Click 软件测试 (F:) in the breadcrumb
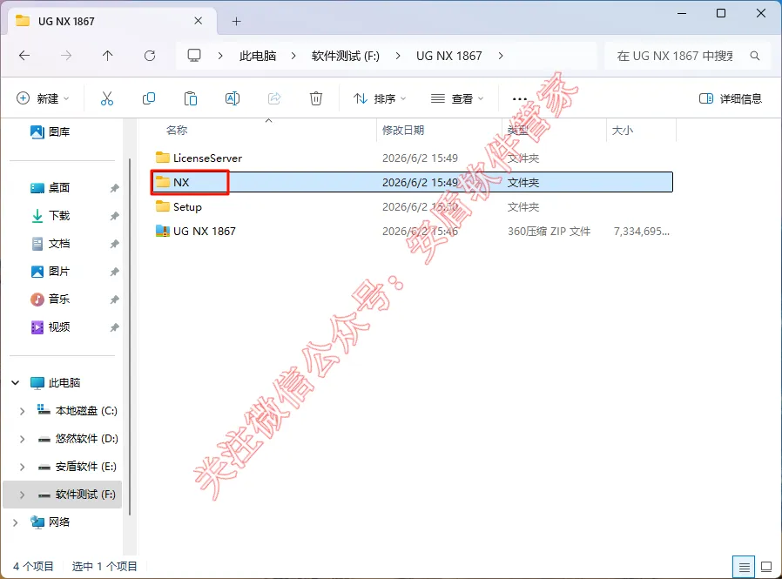 [x=345, y=56]
